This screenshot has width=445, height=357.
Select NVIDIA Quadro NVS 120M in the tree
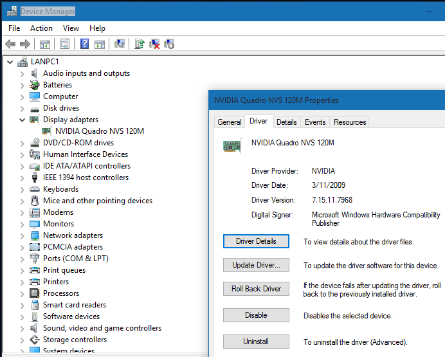pos(99,131)
